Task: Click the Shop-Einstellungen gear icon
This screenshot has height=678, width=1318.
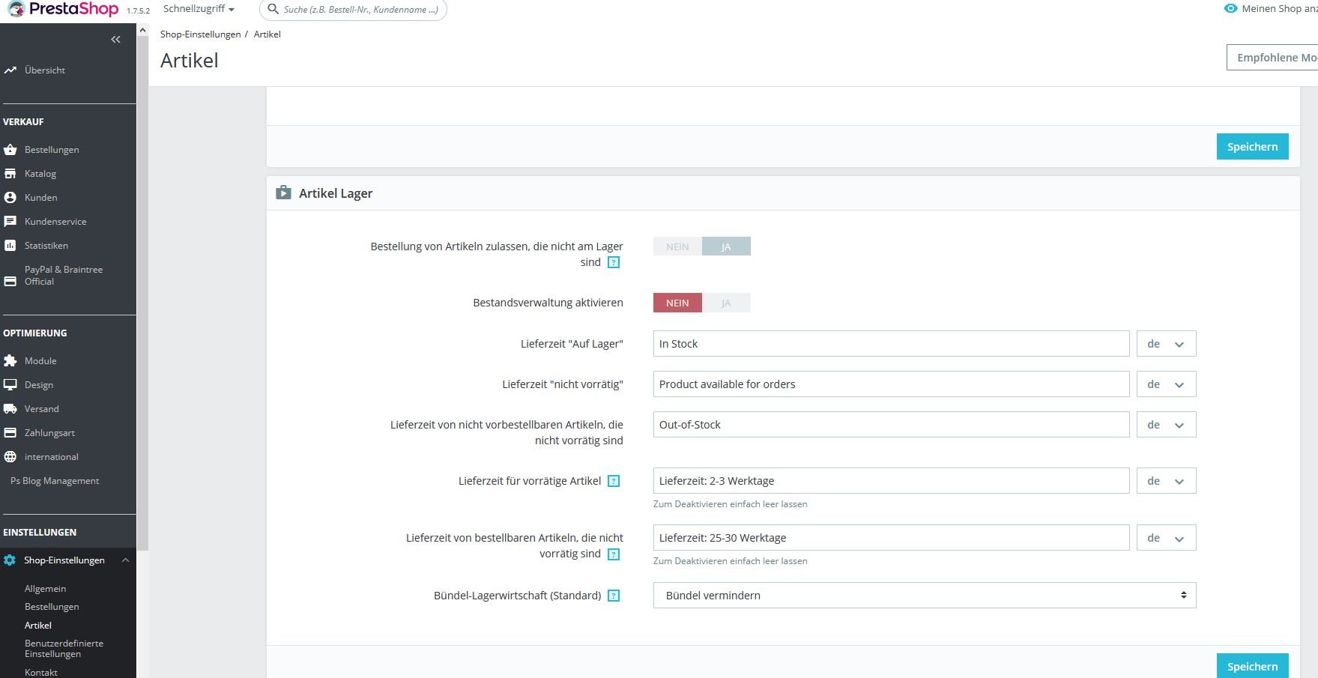Action: pos(10,560)
